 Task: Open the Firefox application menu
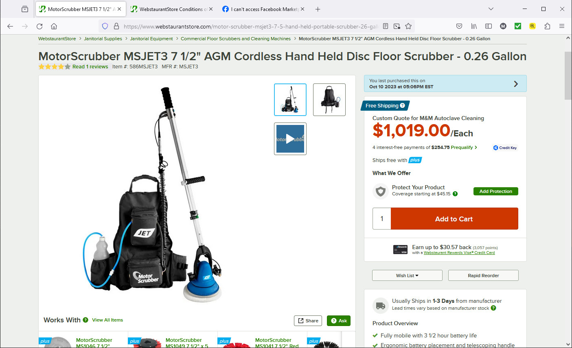click(x=562, y=26)
